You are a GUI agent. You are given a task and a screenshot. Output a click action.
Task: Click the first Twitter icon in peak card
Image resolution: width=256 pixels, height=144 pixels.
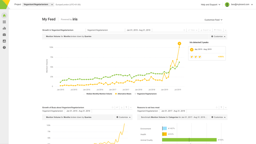(x=192, y=57)
